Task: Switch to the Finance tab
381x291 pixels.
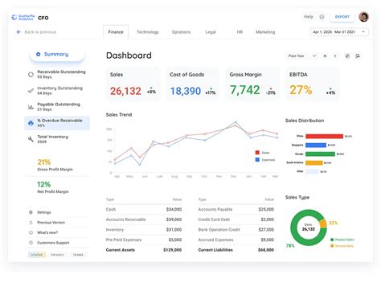Action: click(116, 32)
